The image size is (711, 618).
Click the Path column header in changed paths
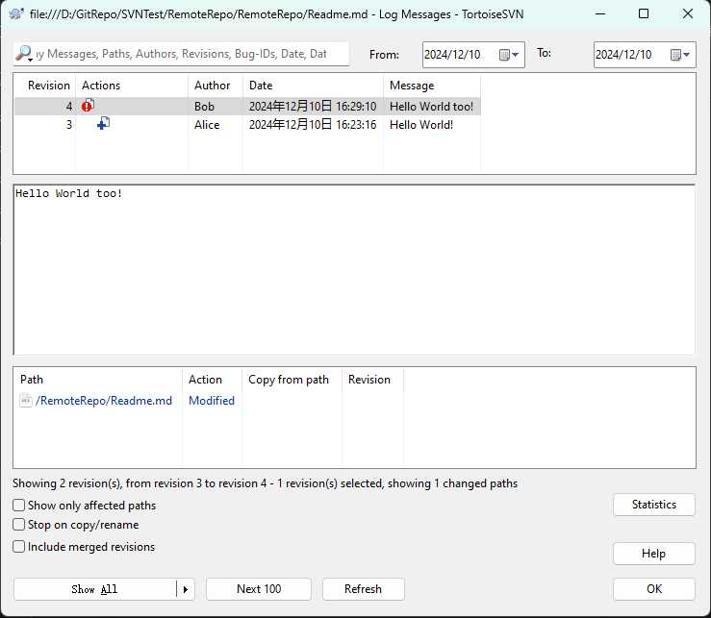(98, 380)
